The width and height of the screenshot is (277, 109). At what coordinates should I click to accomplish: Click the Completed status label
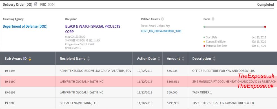(265, 5)
